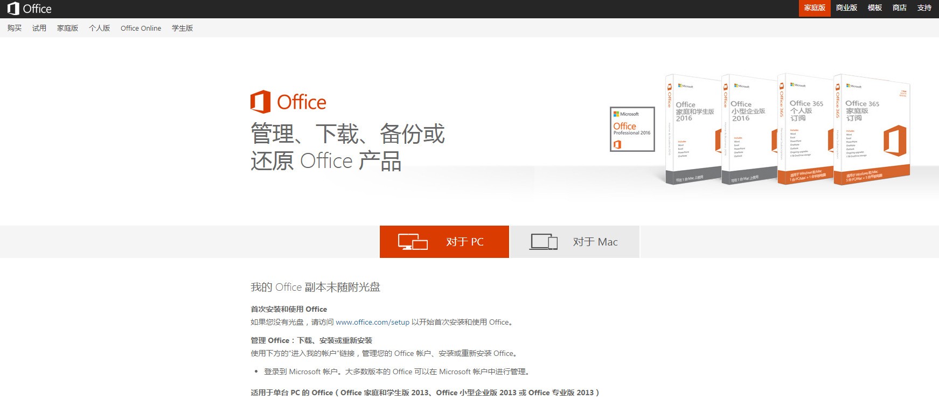This screenshot has height=399, width=939.
Task: Click 购买 in the secondary menu
Action: (x=15, y=28)
